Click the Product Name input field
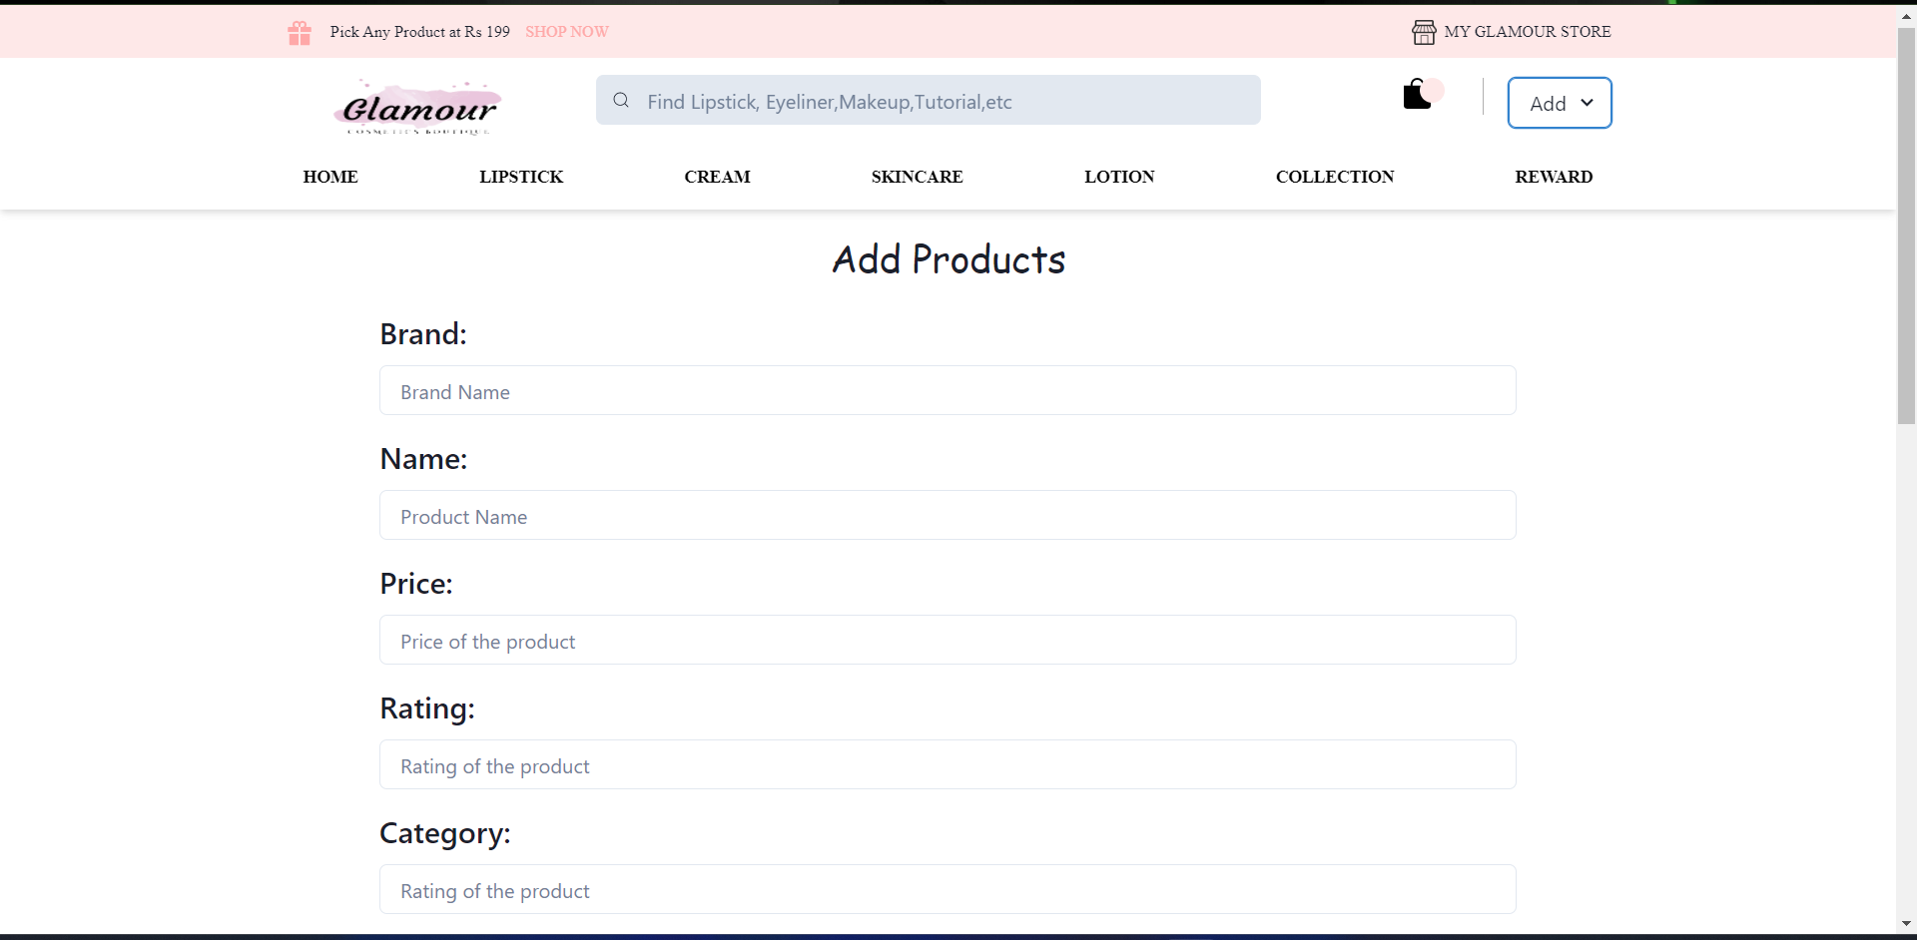This screenshot has width=1917, height=940. coord(948,515)
